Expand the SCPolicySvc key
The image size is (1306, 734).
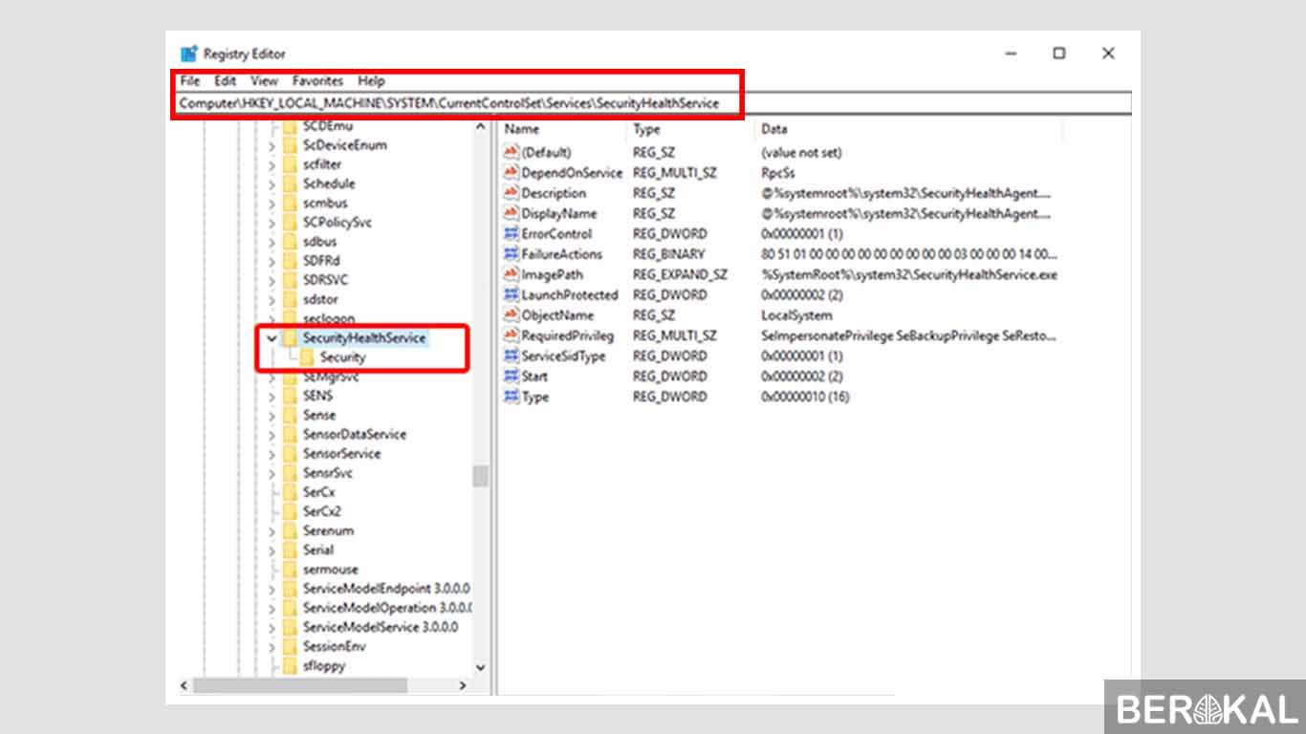(272, 223)
